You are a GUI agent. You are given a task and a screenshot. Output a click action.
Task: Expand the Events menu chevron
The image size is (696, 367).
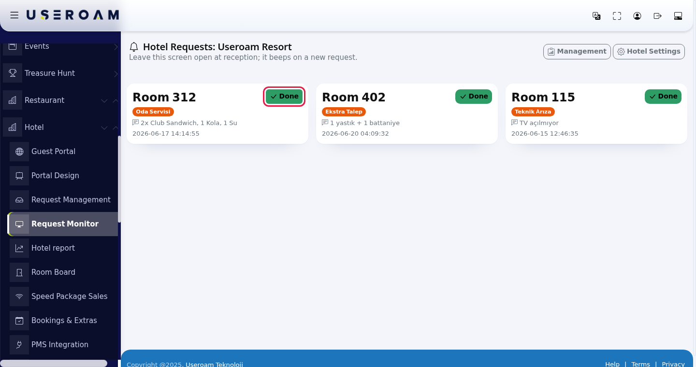(x=116, y=47)
